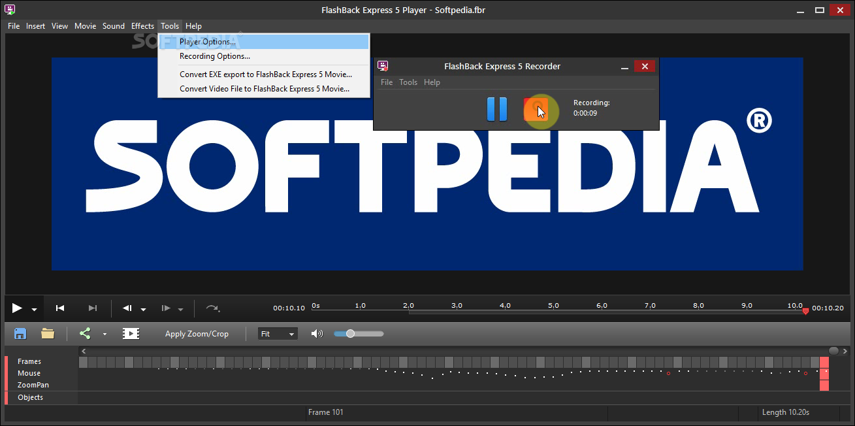The height and width of the screenshot is (426, 855).
Task: Click the Frame 101 status bar entry
Action: [326, 412]
